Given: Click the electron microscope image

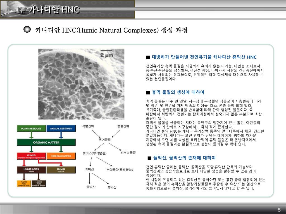Looking at the screenshot, I should (x=81, y=84).
